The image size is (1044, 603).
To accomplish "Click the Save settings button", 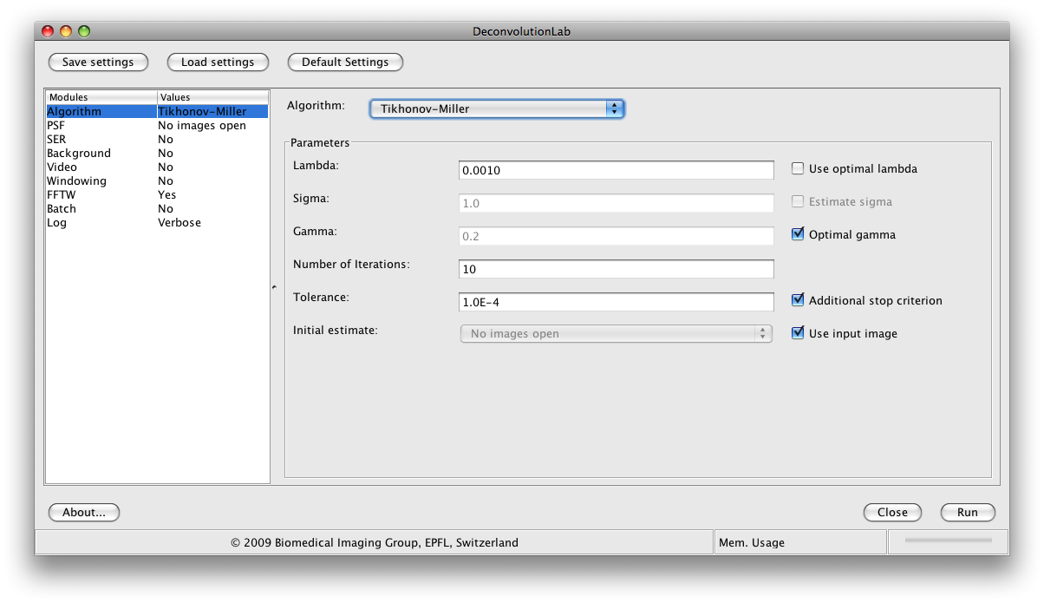I will coord(98,62).
